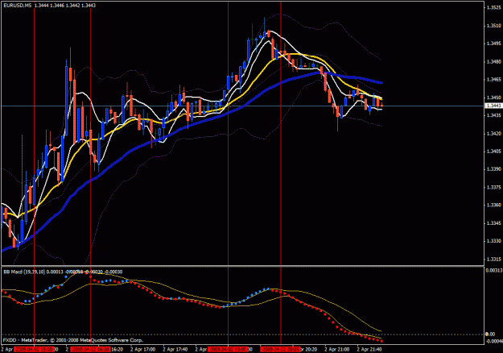503x353 pixels.
Task: Click the EURUSD,M5 chart symbol label
Action: [x=18, y=6]
